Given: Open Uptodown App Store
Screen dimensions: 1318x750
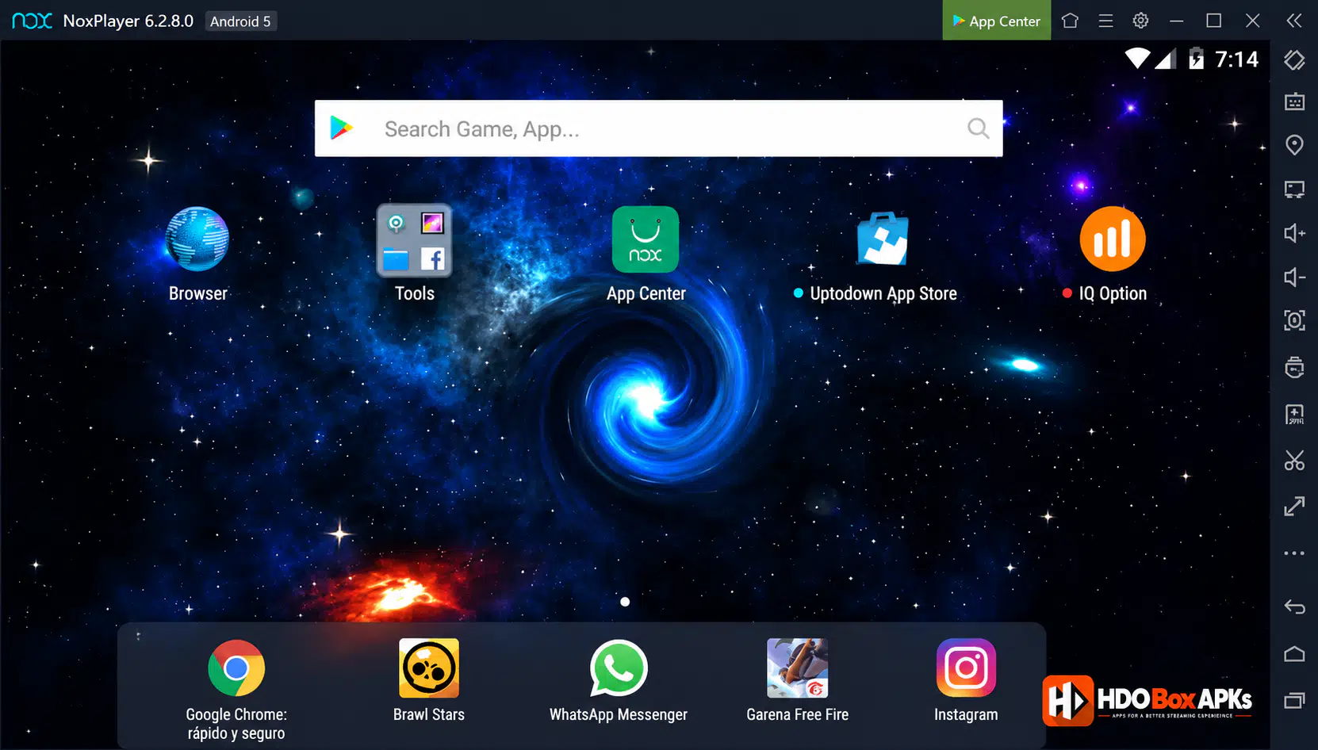Looking at the screenshot, I should click(x=883, y=239).
